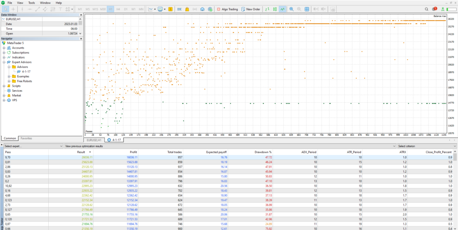Viewport: 458px width, 230px height.
Task: Switch to the Favorites tab in Navigator
Action: 26,138
